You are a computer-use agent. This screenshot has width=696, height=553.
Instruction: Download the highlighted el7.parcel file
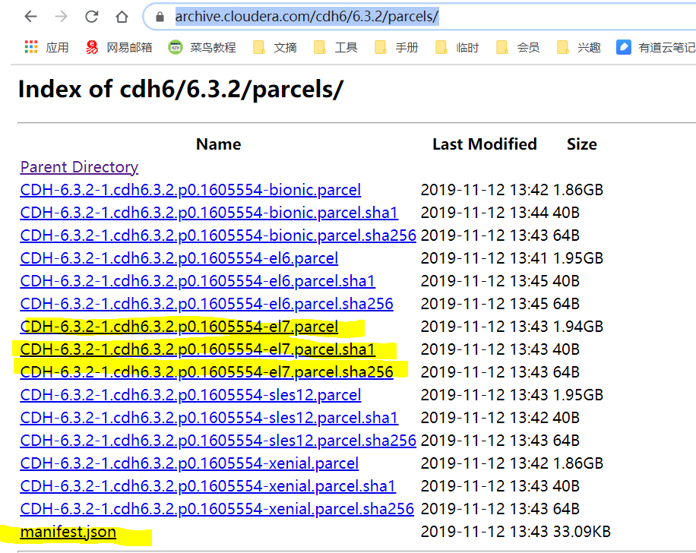coord(179,327)
